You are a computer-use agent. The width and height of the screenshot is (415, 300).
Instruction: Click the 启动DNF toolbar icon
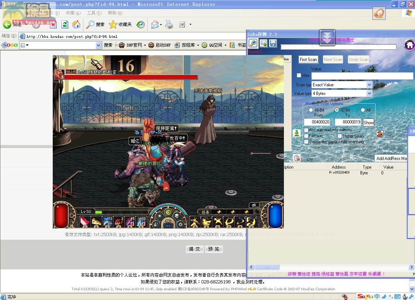tap(151, 45)
